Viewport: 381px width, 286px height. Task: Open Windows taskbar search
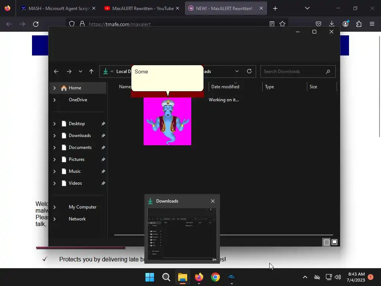coord(166,277)
